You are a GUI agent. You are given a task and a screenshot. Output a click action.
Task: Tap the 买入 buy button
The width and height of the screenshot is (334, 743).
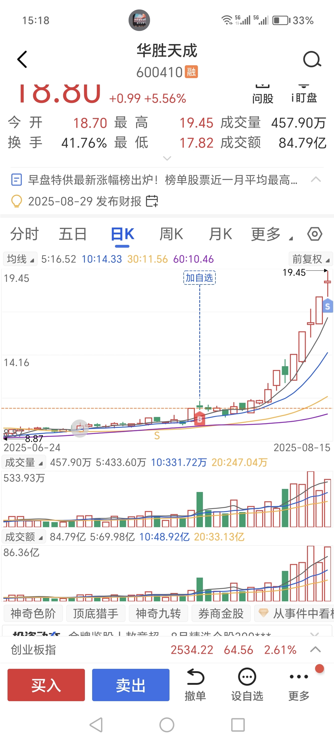(x=46, y=685)
